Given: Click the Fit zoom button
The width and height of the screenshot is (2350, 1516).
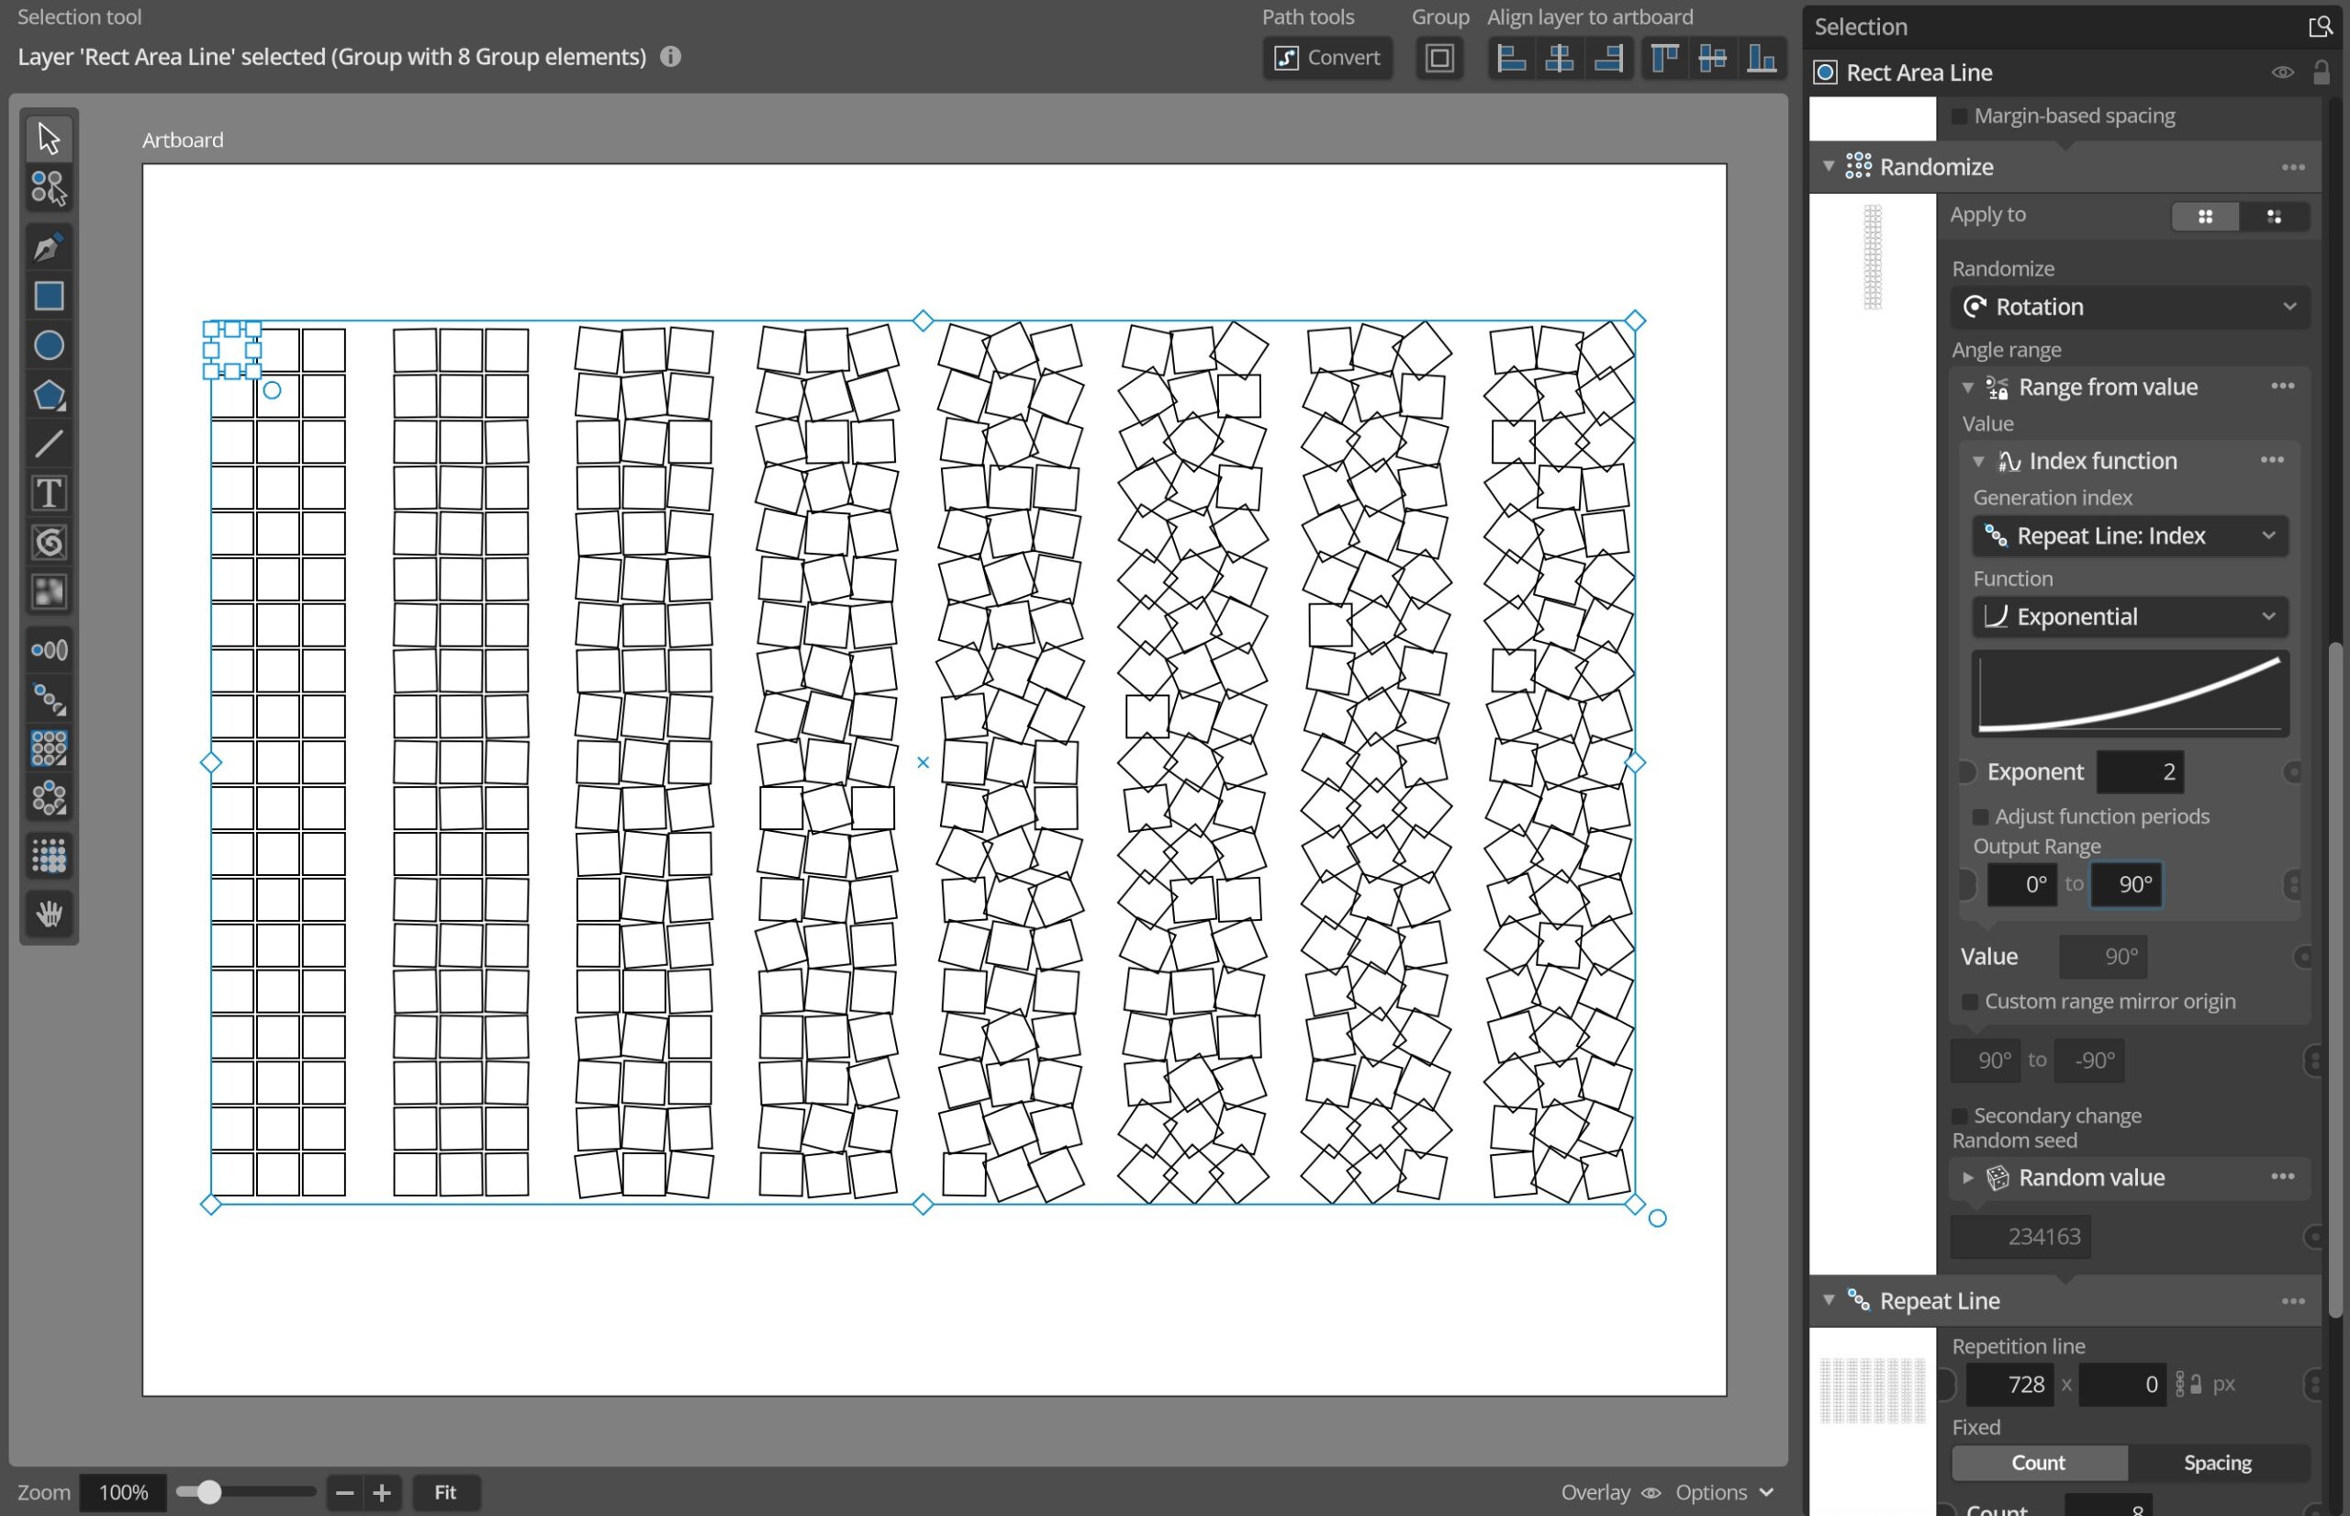Looking at the screenshot, I should (x=445, y=1492).
